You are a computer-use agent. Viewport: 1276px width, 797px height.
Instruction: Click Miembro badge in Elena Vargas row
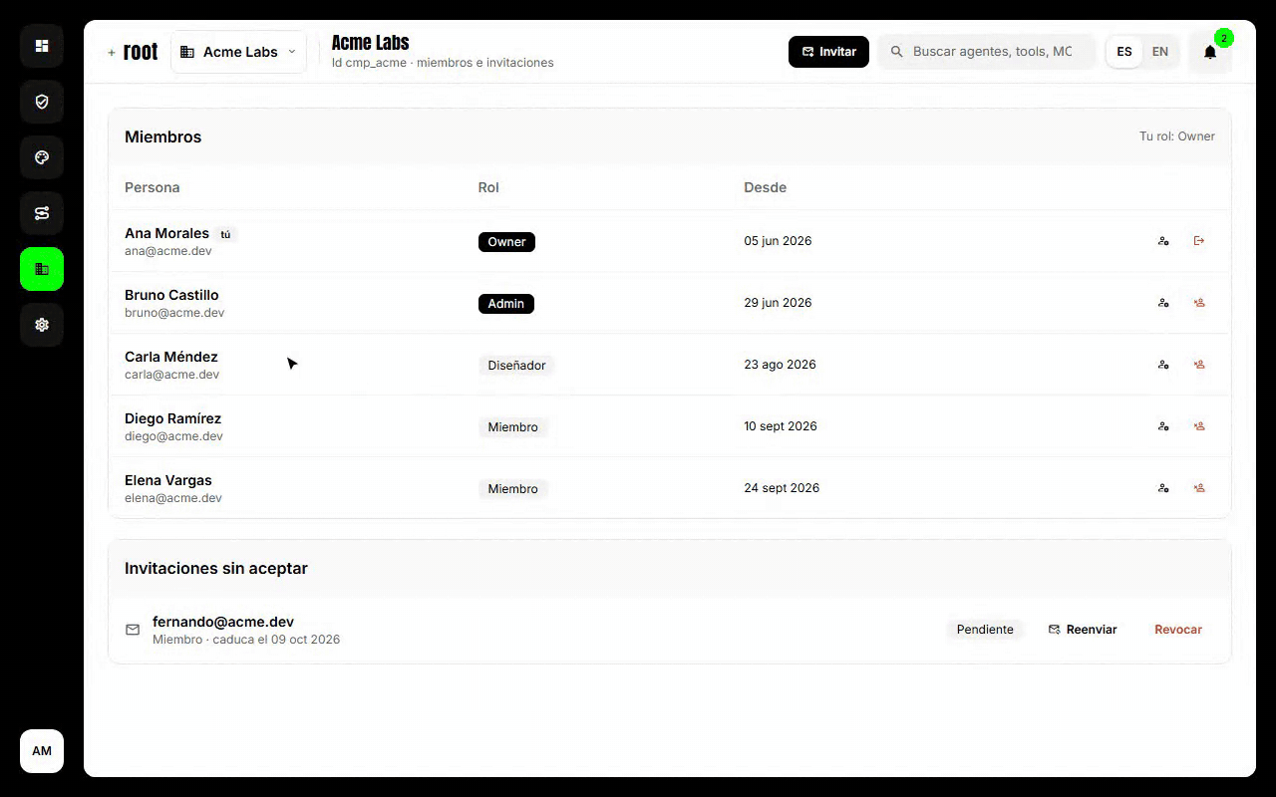[x=513, y=489]
